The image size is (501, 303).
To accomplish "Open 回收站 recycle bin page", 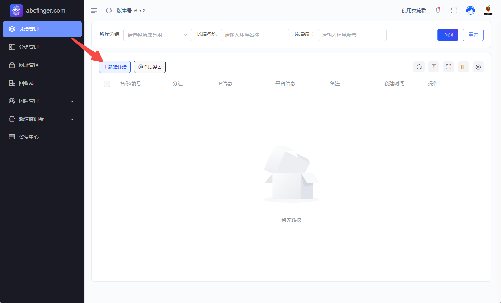I will pyautogui.click(x=26, y=83).
